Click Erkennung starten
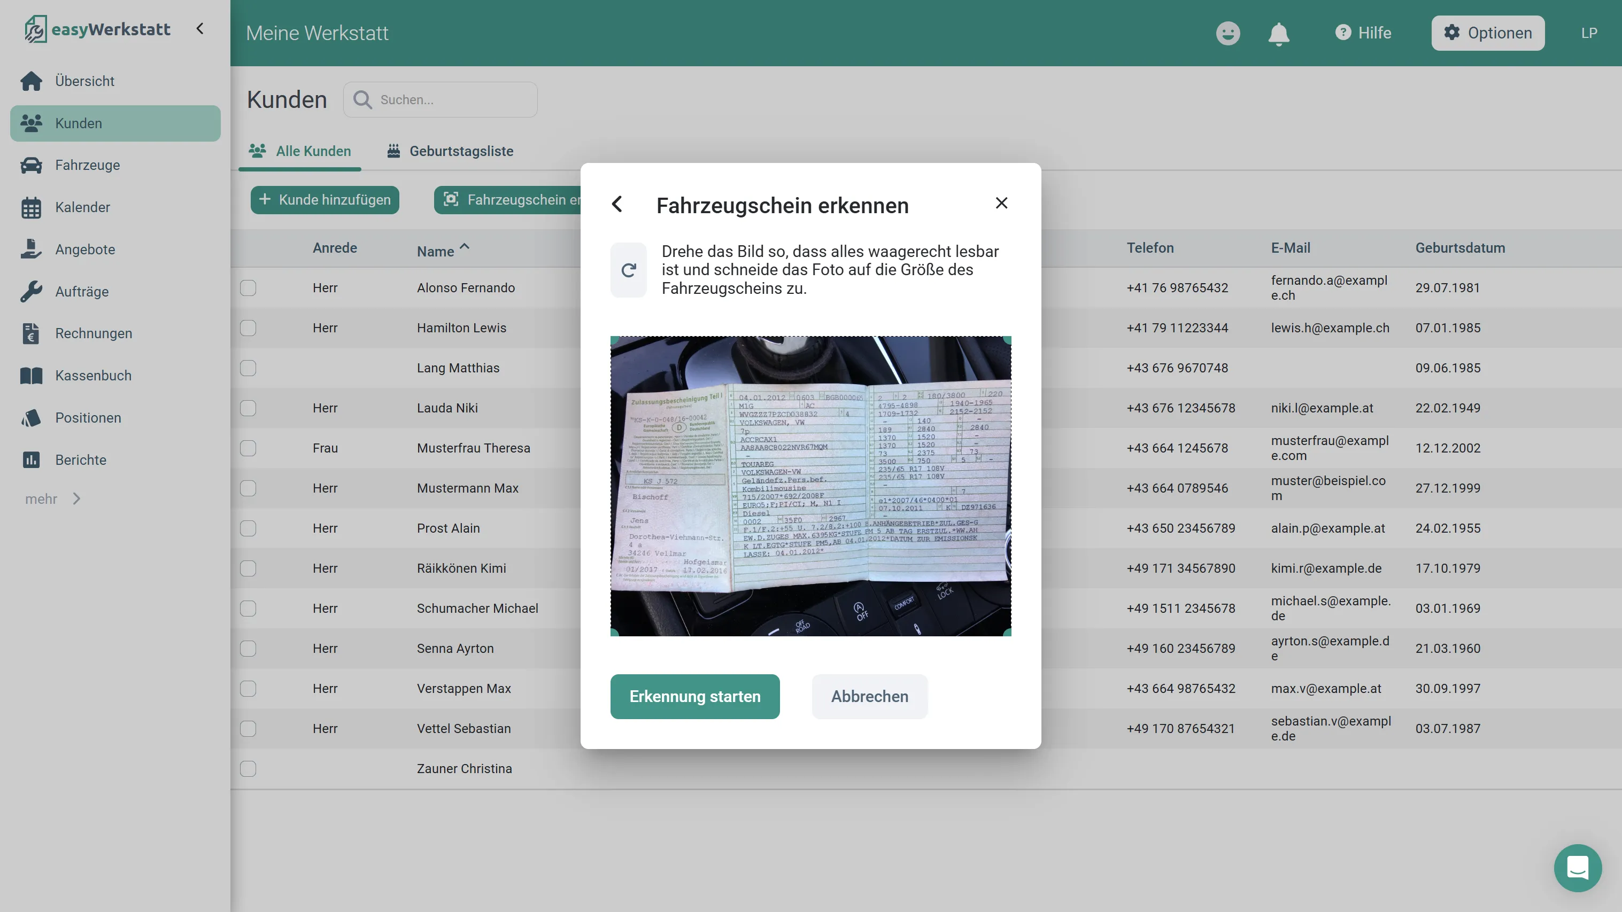The height and width of the screenshot is (912, 1622). 694,696
